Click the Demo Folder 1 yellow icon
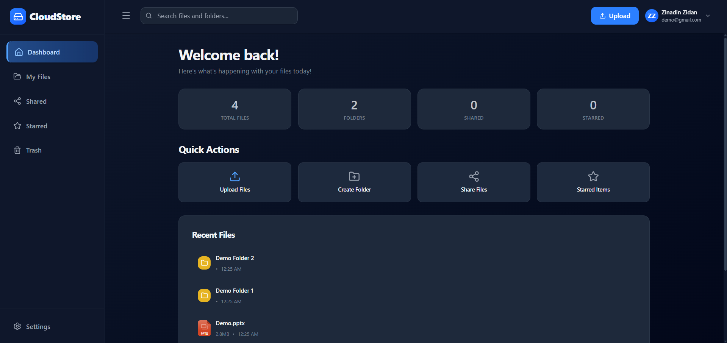727x343 pixels. (x=204, y=295)
